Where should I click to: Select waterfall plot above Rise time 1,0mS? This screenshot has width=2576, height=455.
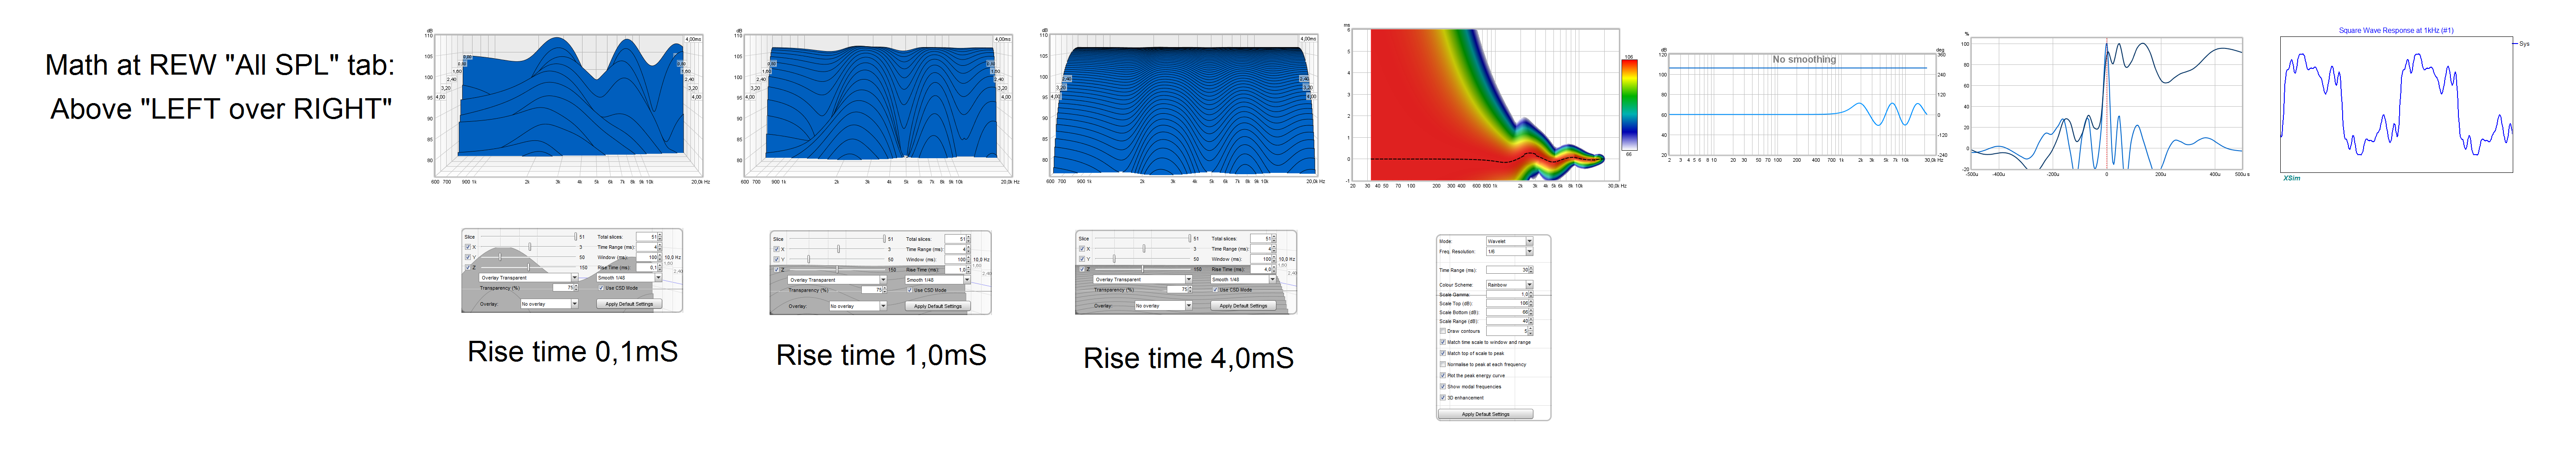[x=877, y=107]
